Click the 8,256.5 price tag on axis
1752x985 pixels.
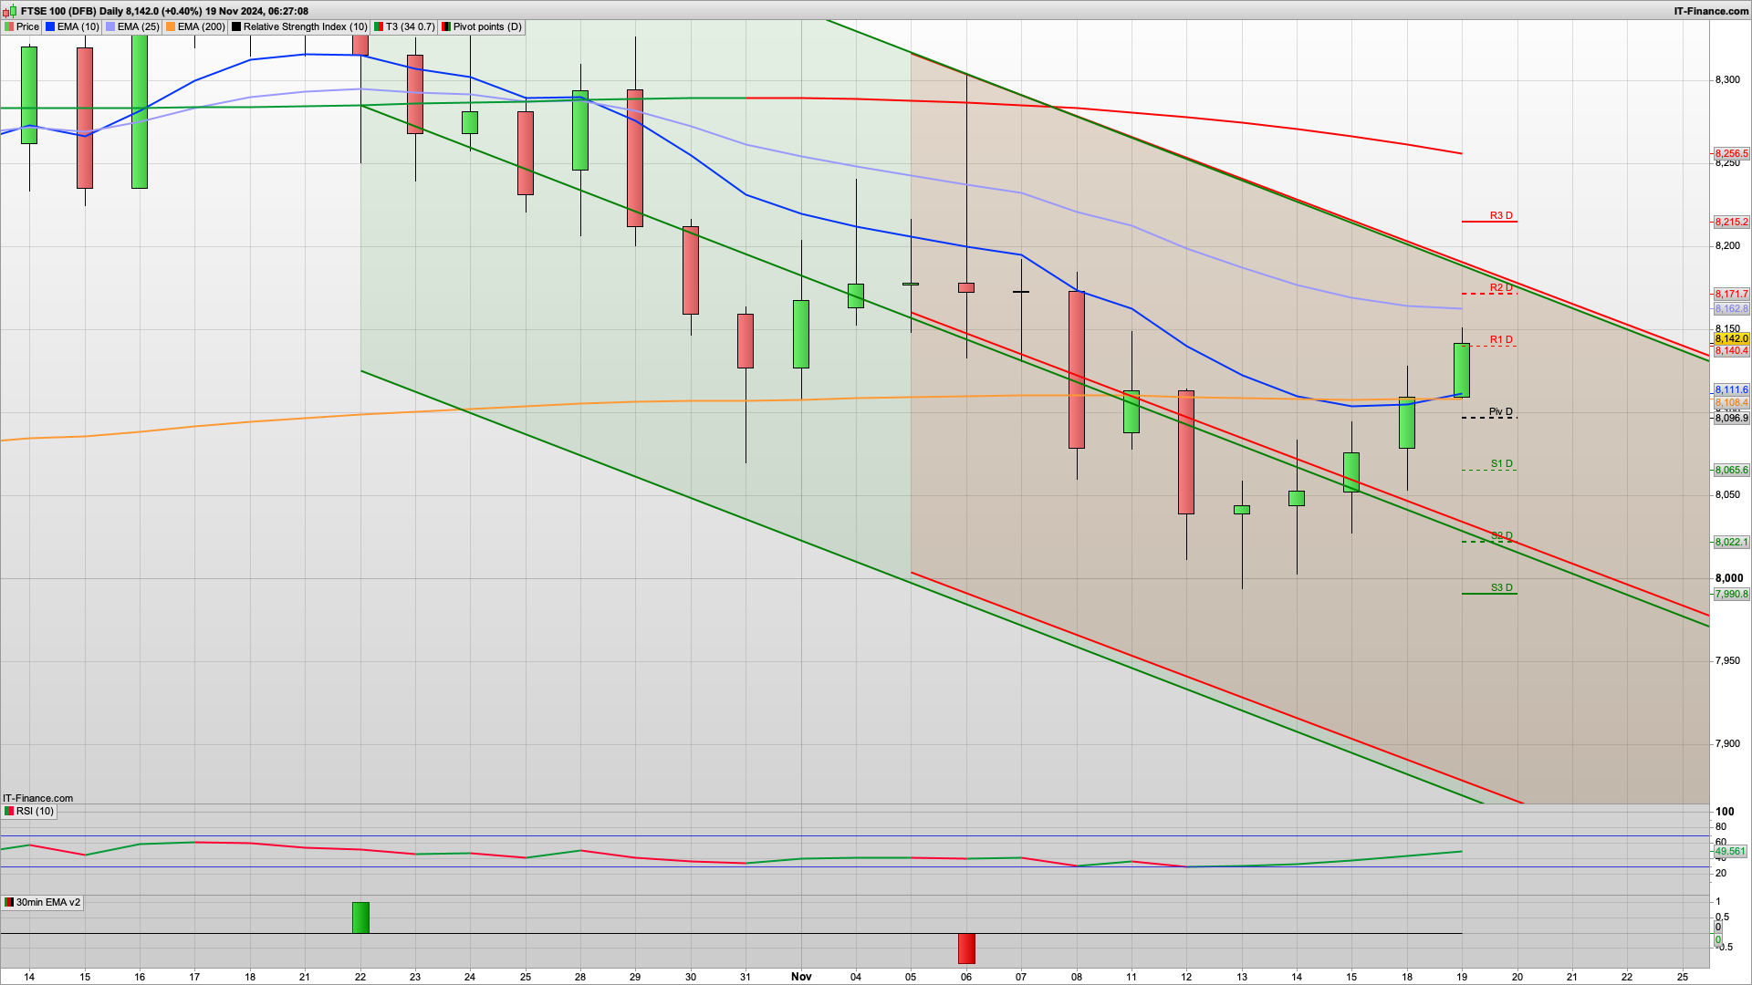pyautogui.click(x=1731, y=154)
